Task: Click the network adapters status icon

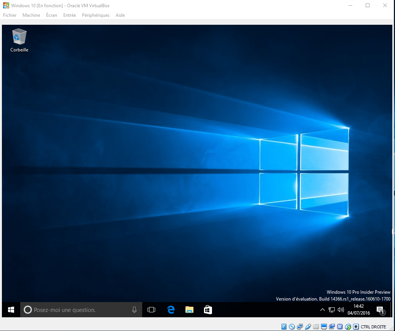Action: pos(300,327)
